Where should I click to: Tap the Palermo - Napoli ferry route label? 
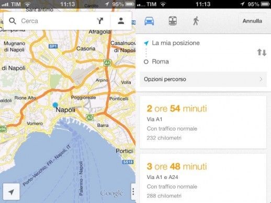(81, 178)
